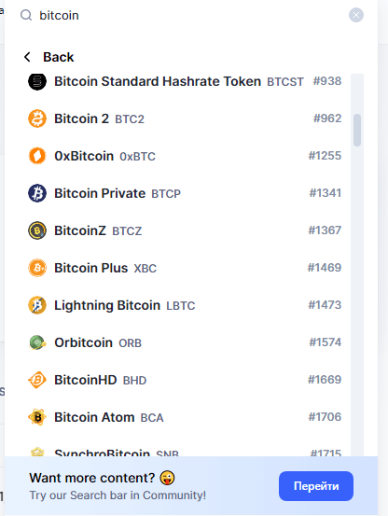Click the dark blue Bitcoin Private icon
388x516 pixels.
[x=37, y=193]
